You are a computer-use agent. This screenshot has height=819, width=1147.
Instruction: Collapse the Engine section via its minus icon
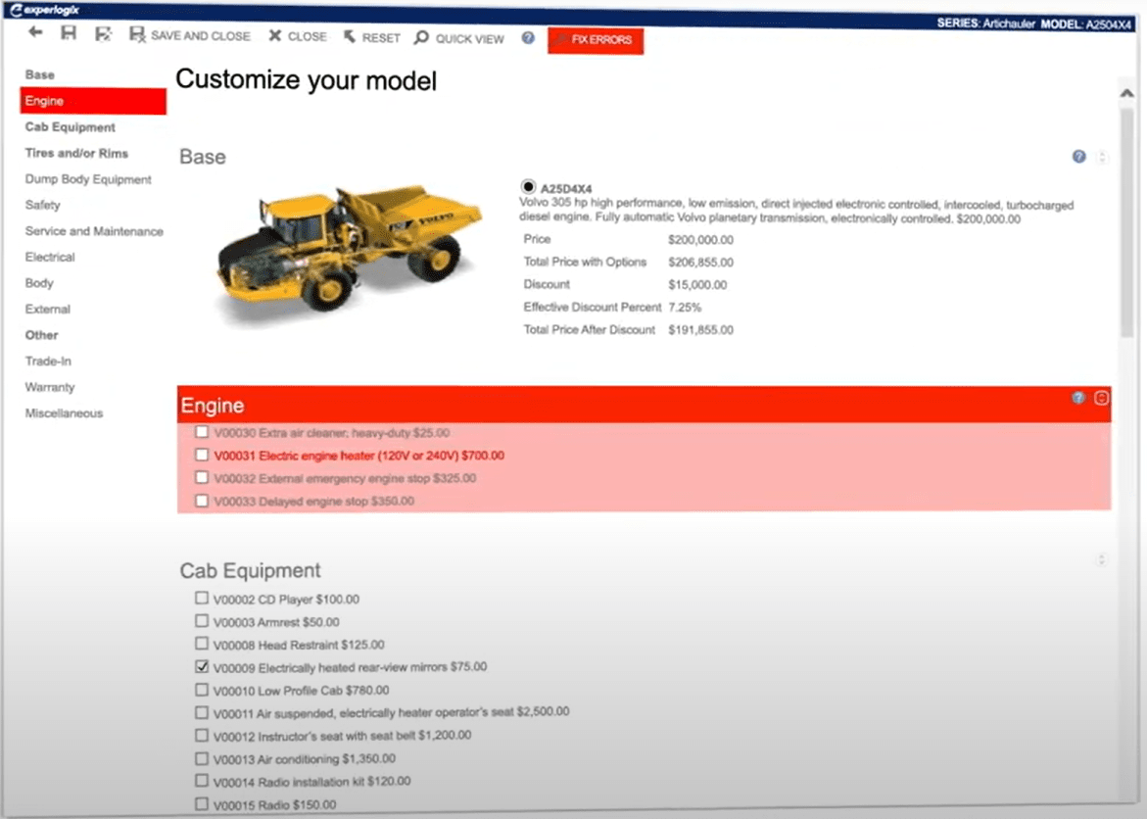pos(1101,399)
